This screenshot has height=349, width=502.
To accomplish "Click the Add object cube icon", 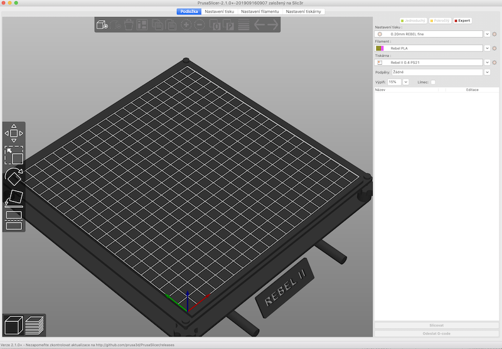I will [102, 24].
